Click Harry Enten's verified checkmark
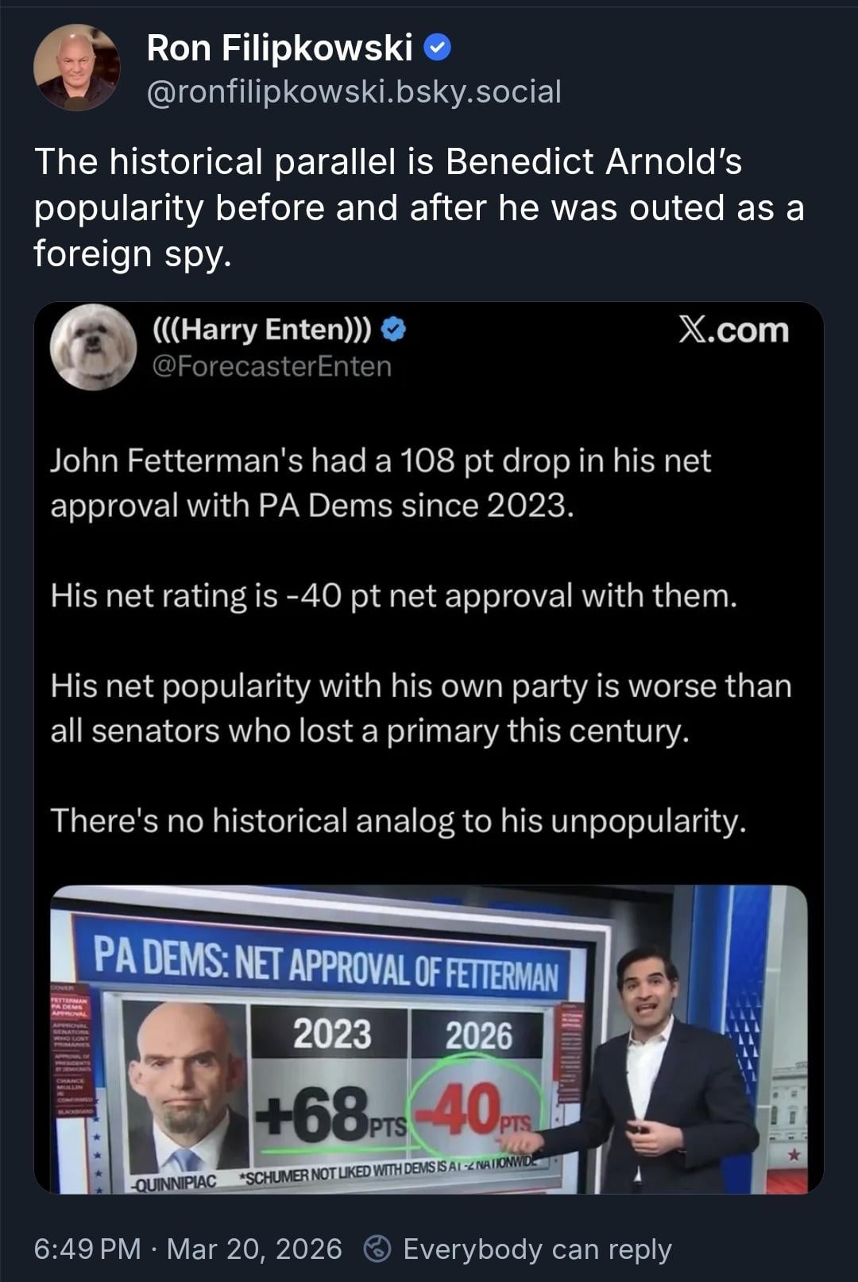 coord(394,330)
